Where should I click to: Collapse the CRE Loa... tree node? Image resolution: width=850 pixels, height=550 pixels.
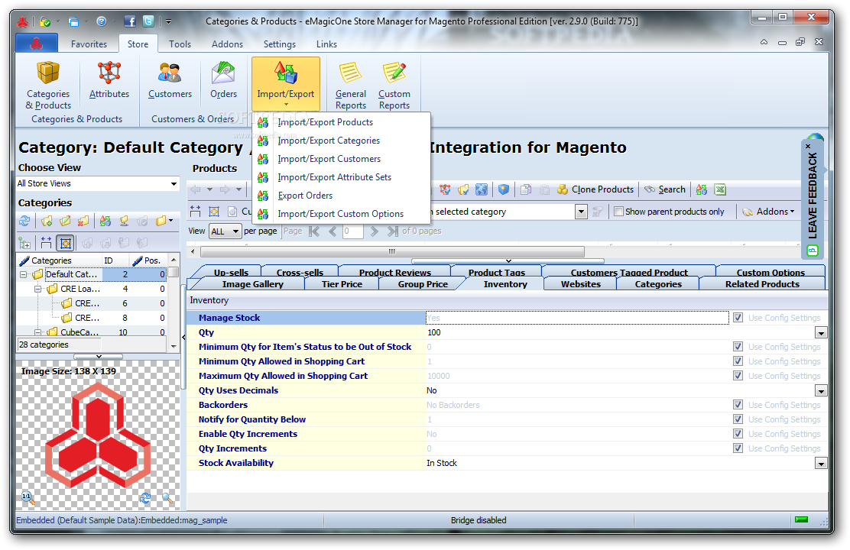pyautogui.click(x=38, y=290)
